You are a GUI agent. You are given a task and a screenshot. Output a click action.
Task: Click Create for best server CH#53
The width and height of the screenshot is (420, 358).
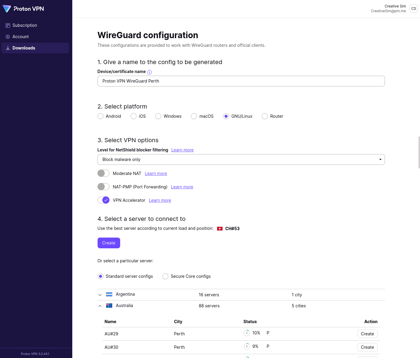109,243
